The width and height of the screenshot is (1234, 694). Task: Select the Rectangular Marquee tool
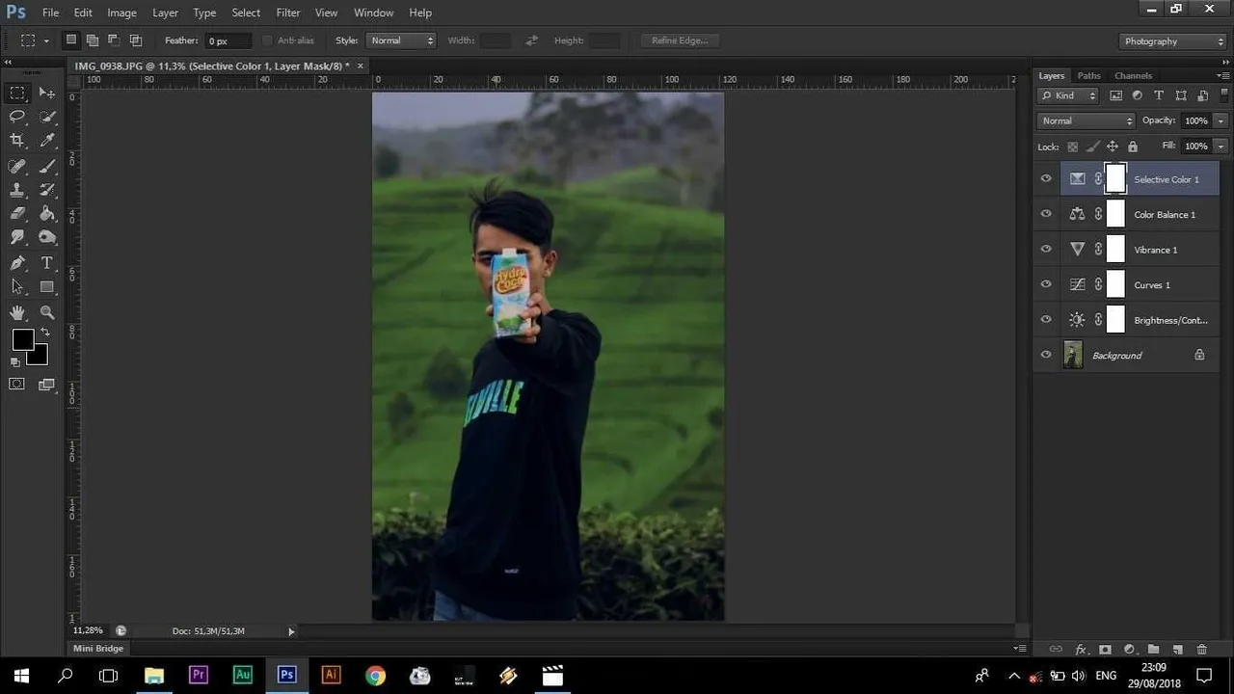(x=17, y=93)
